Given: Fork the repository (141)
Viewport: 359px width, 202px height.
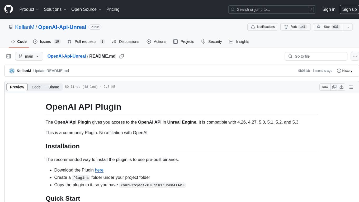Looking at the screenshot, I should [x=295, y=27].
